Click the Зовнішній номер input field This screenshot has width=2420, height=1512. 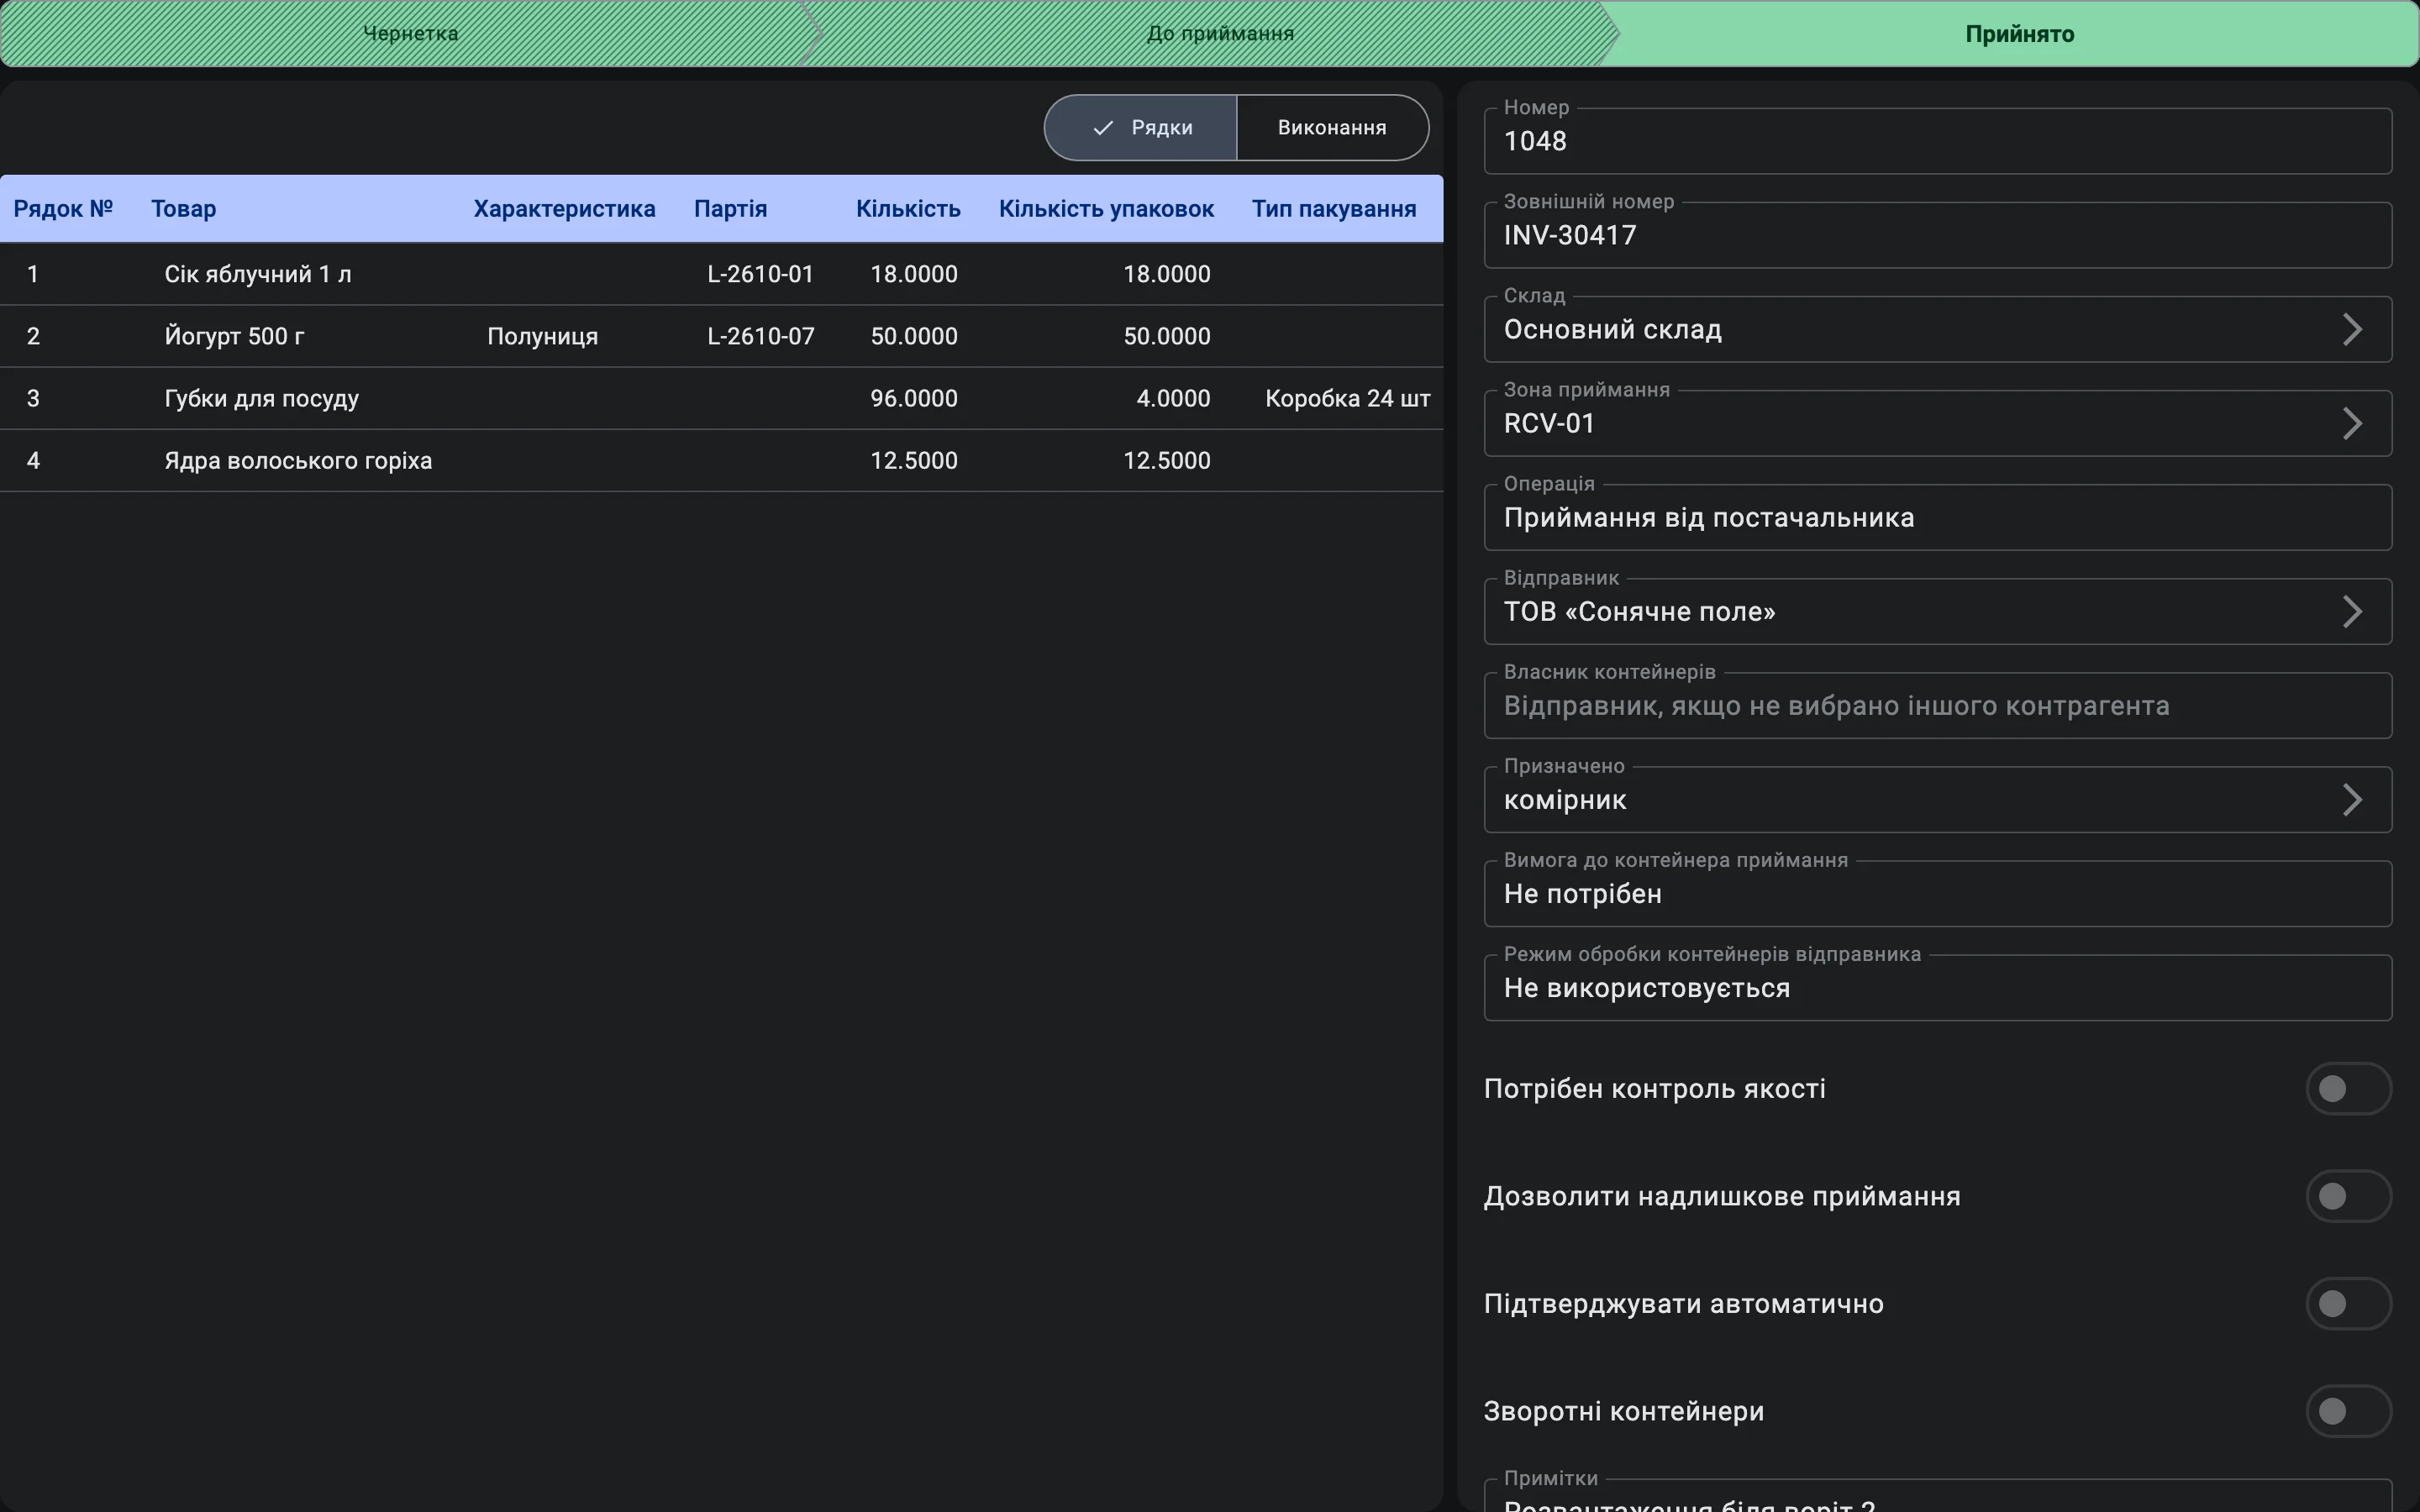coord(1937,235)
